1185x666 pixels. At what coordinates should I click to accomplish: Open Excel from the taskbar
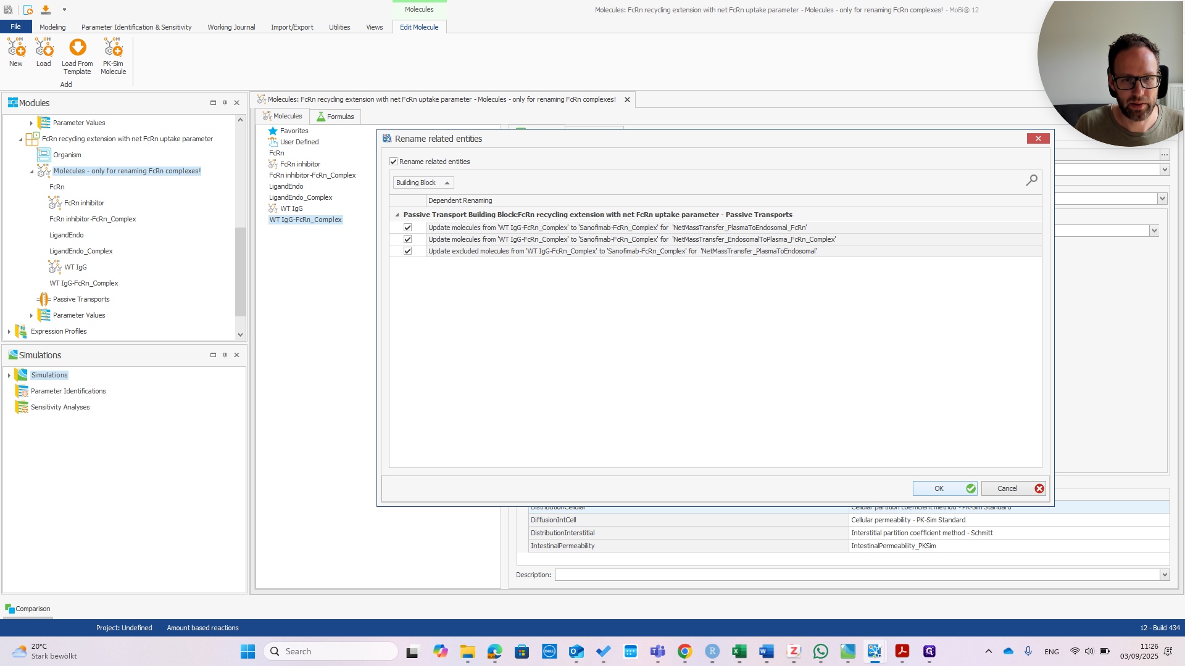point(739,651)
